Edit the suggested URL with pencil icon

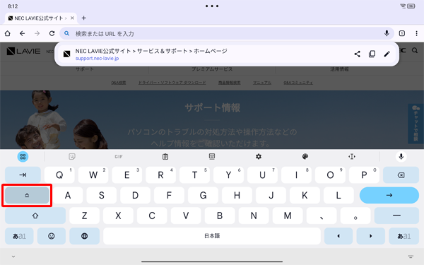[x=387, y=54]
